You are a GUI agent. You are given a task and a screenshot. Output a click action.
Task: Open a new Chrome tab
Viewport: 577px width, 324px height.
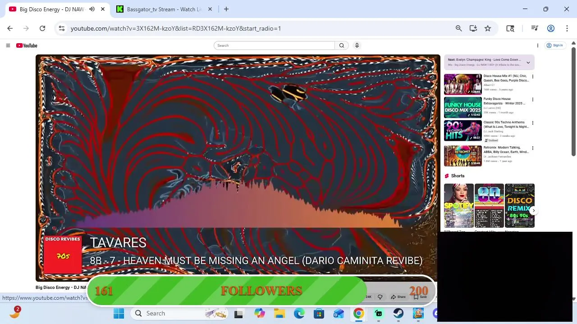pos(226,9)
